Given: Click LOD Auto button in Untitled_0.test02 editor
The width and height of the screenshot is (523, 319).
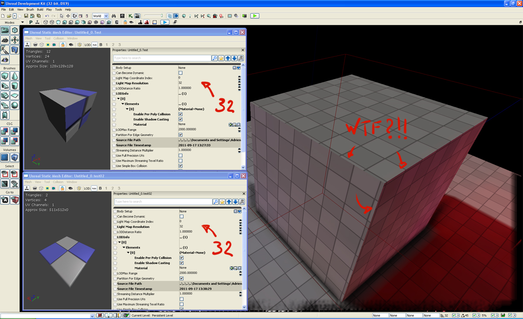Looking at the screenshot, I should (95, 188).
